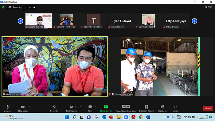Select Lely Prabandari's video thumbnail
The image size is (215, 121).
149,21
